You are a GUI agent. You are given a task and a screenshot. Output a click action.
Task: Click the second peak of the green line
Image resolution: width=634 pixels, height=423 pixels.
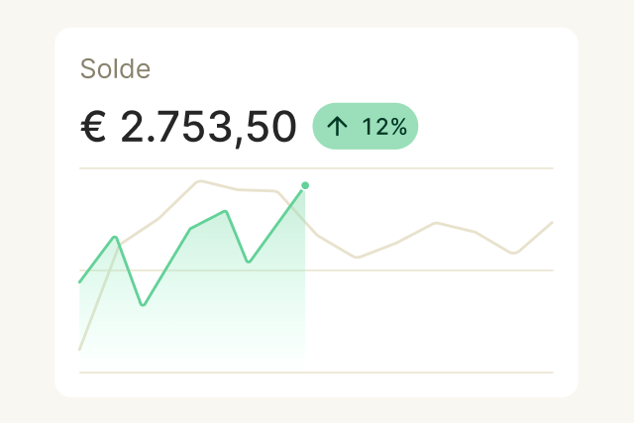227,210
